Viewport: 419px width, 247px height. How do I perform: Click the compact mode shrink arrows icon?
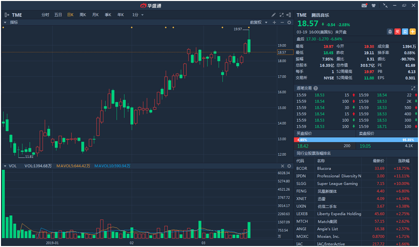(385, 5)
